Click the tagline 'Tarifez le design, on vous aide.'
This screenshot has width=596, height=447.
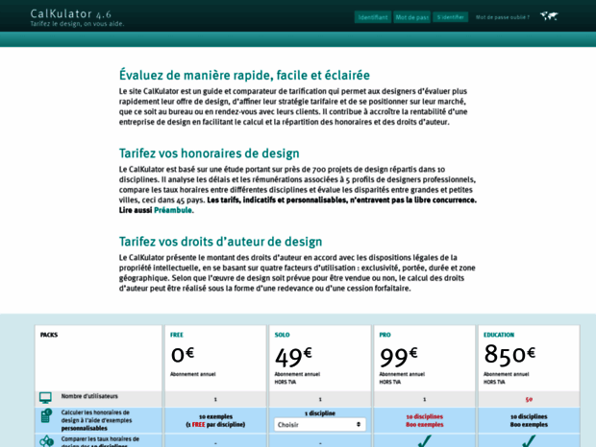tap(77, 24)
